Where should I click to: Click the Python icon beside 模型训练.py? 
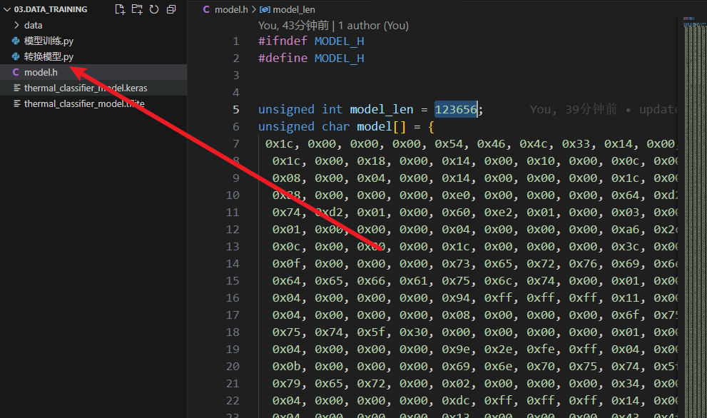[x=16, y=41]
